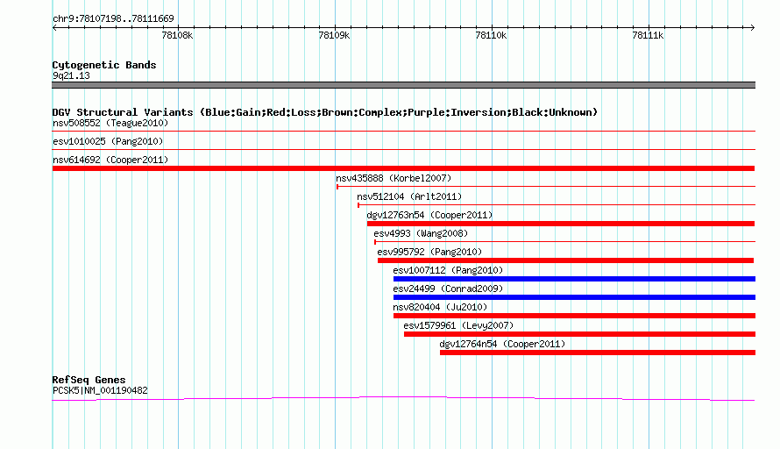Image resolution: width=780 pixels, height=449 pixels.
Task: Select variant label nsv508552 (Teague2010)
Action: [x=110, y=123]
